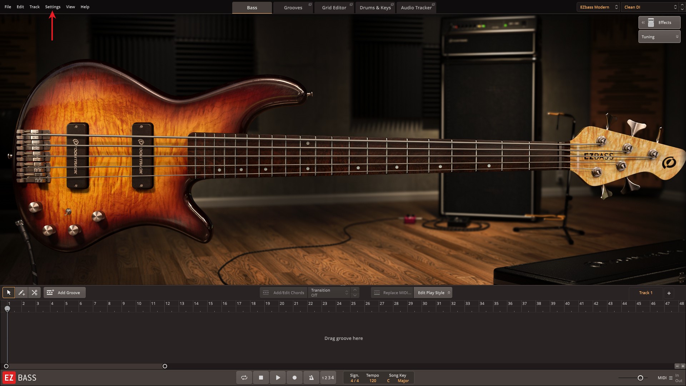Click the stop playback button
The image size is (686, 386).
pyautogui.click(x=261, y=378)
